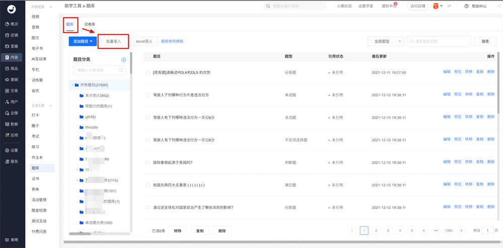503x248 pixels.
Task: Open the 题库使用教程 tutorial link
Action: point(172,41)
